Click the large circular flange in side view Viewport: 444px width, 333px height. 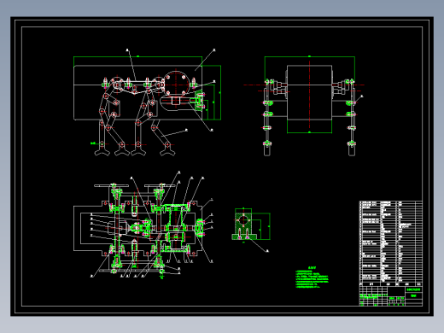point(177,84)
